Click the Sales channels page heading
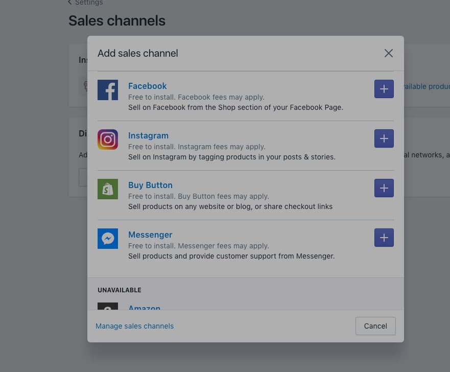The height and width of the screenshot is (372, 450). pyautogui.click(x=117, y=20)
